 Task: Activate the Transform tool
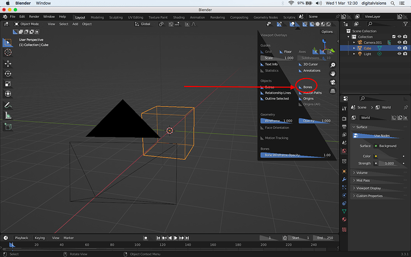tap(8, 94)
